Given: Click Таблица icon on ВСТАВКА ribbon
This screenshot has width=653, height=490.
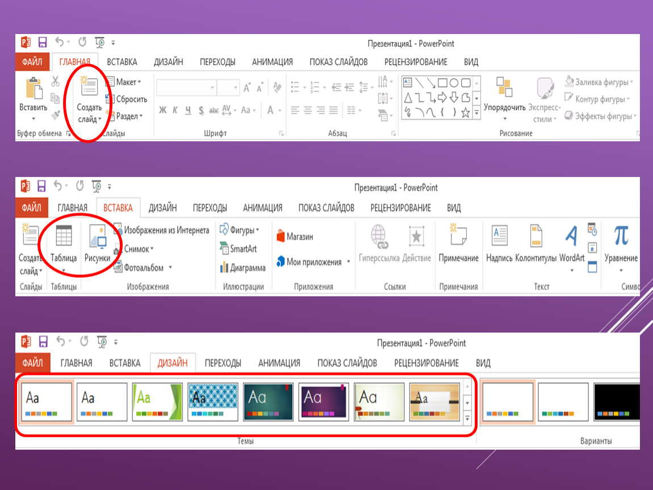Looking at the screenshot, I should point(64,236).
